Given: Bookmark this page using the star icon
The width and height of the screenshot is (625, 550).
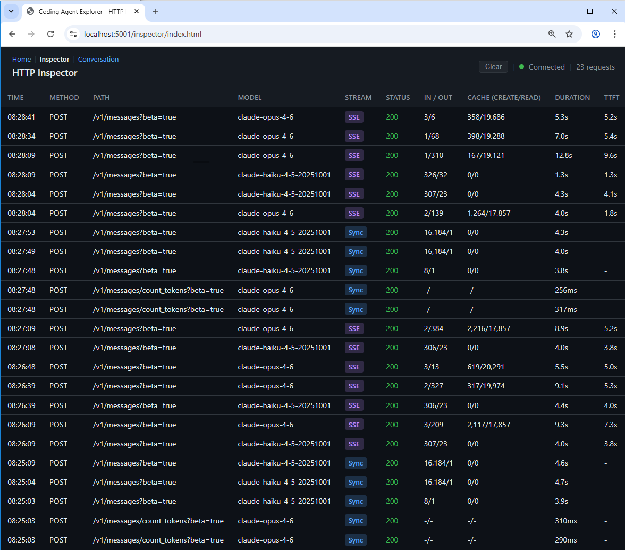Looking at the screenshot, I should pyautogui.click(x=569, y=33).
